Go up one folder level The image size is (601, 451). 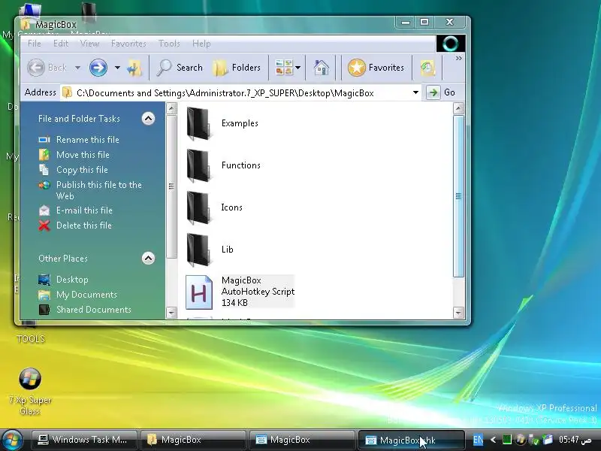[134, 68]
